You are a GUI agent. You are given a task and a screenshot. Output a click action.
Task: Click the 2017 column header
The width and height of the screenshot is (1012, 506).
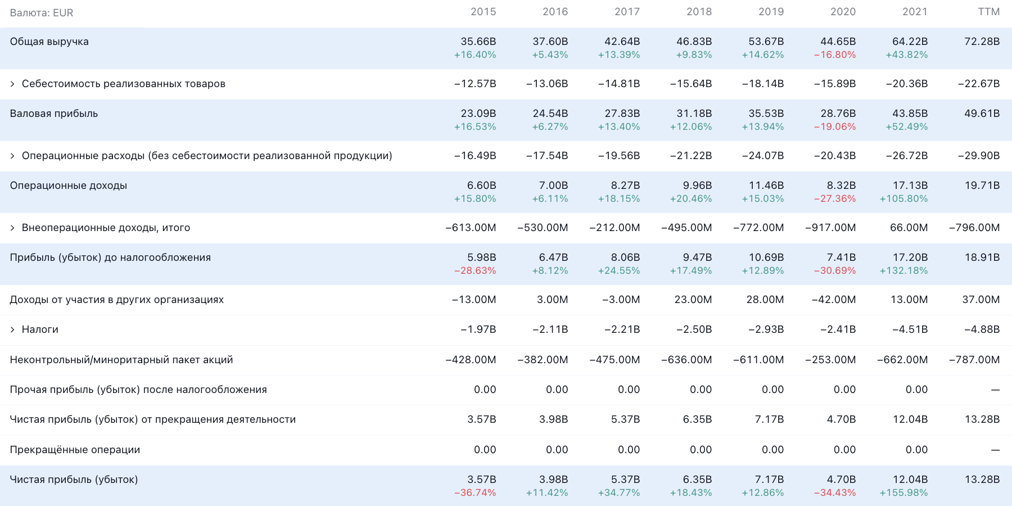(627, 12)
